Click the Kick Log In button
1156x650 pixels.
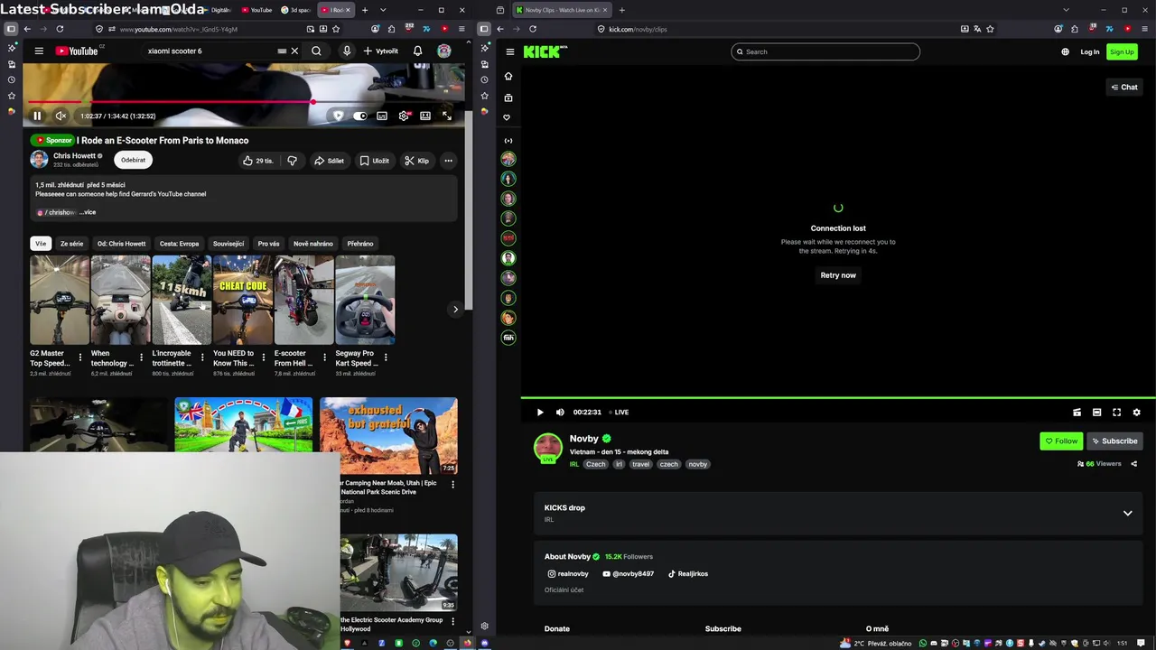coord(1090,51)
